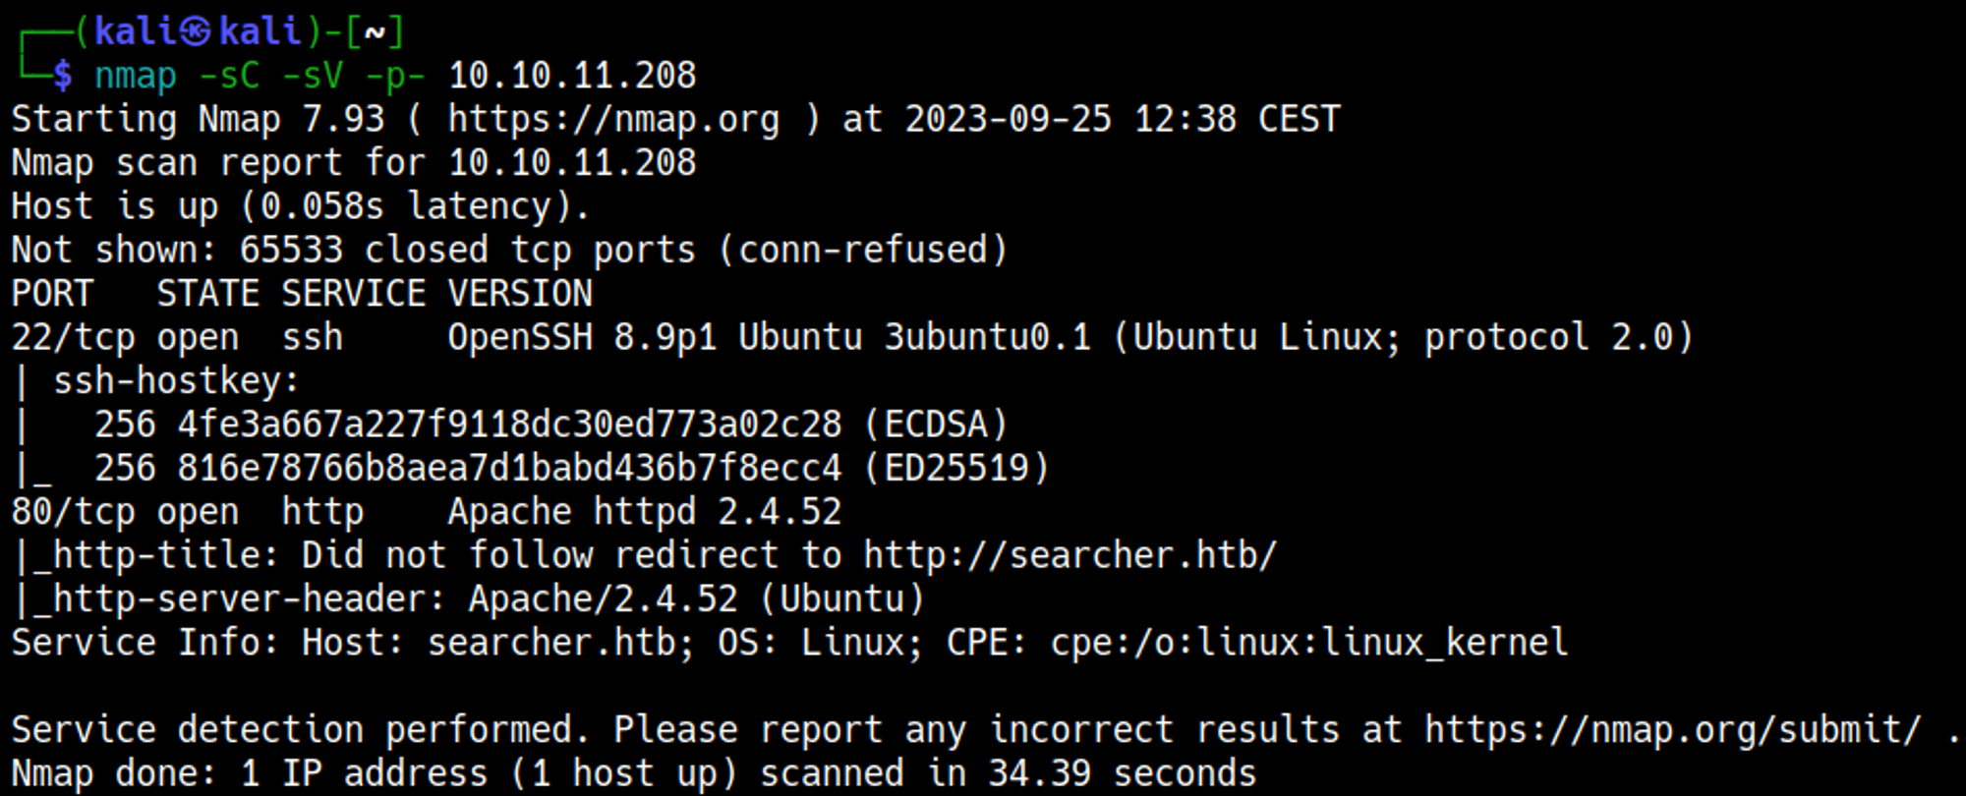Viewport: 1966px width, 796px height.
Task: Click the nmap command word in the prompt
Action: (x=136, y=76)
